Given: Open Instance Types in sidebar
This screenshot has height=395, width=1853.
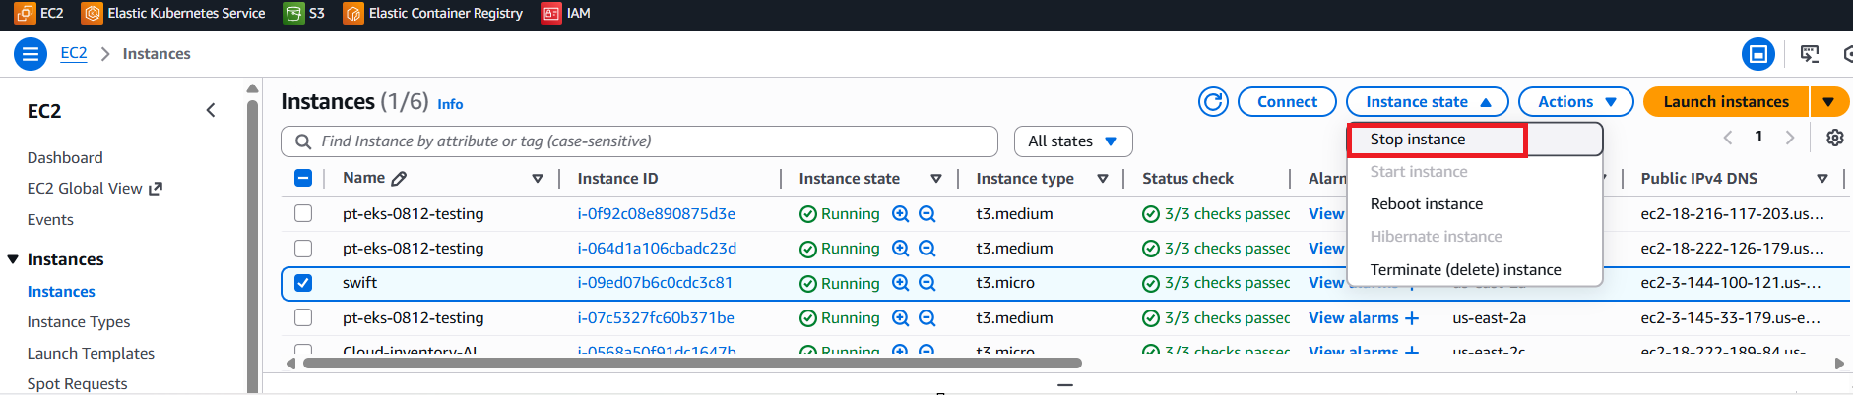Looking at the screenshot, I should coord(79,322).
